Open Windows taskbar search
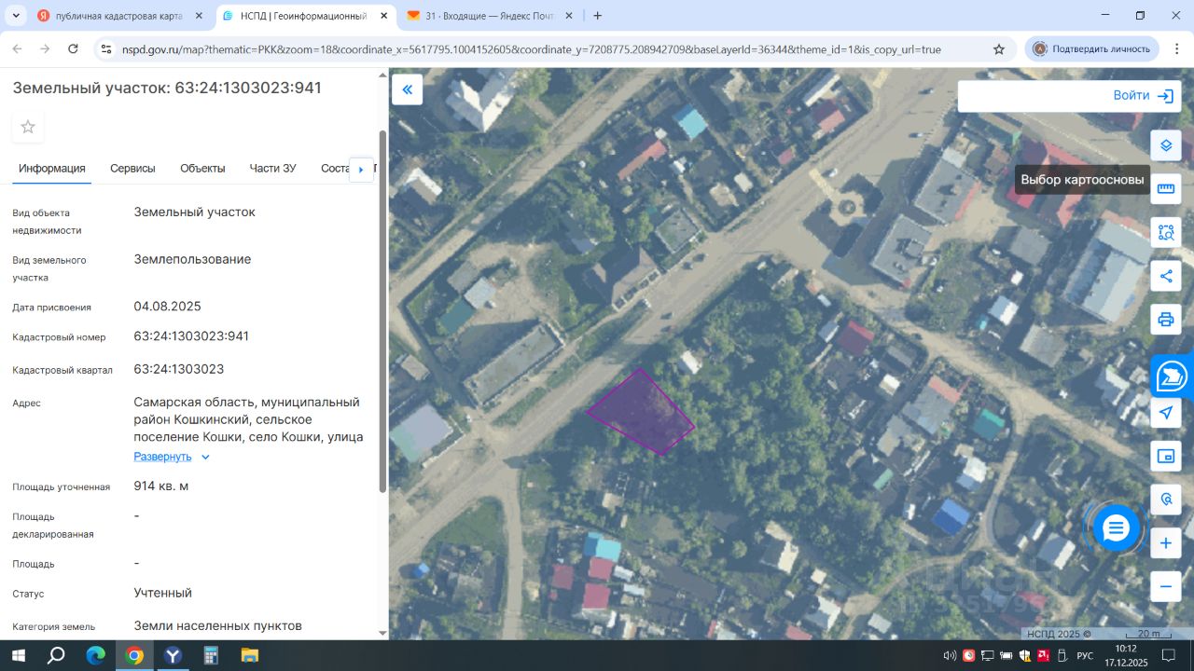Screen dimensions: 1194x671 56,655
